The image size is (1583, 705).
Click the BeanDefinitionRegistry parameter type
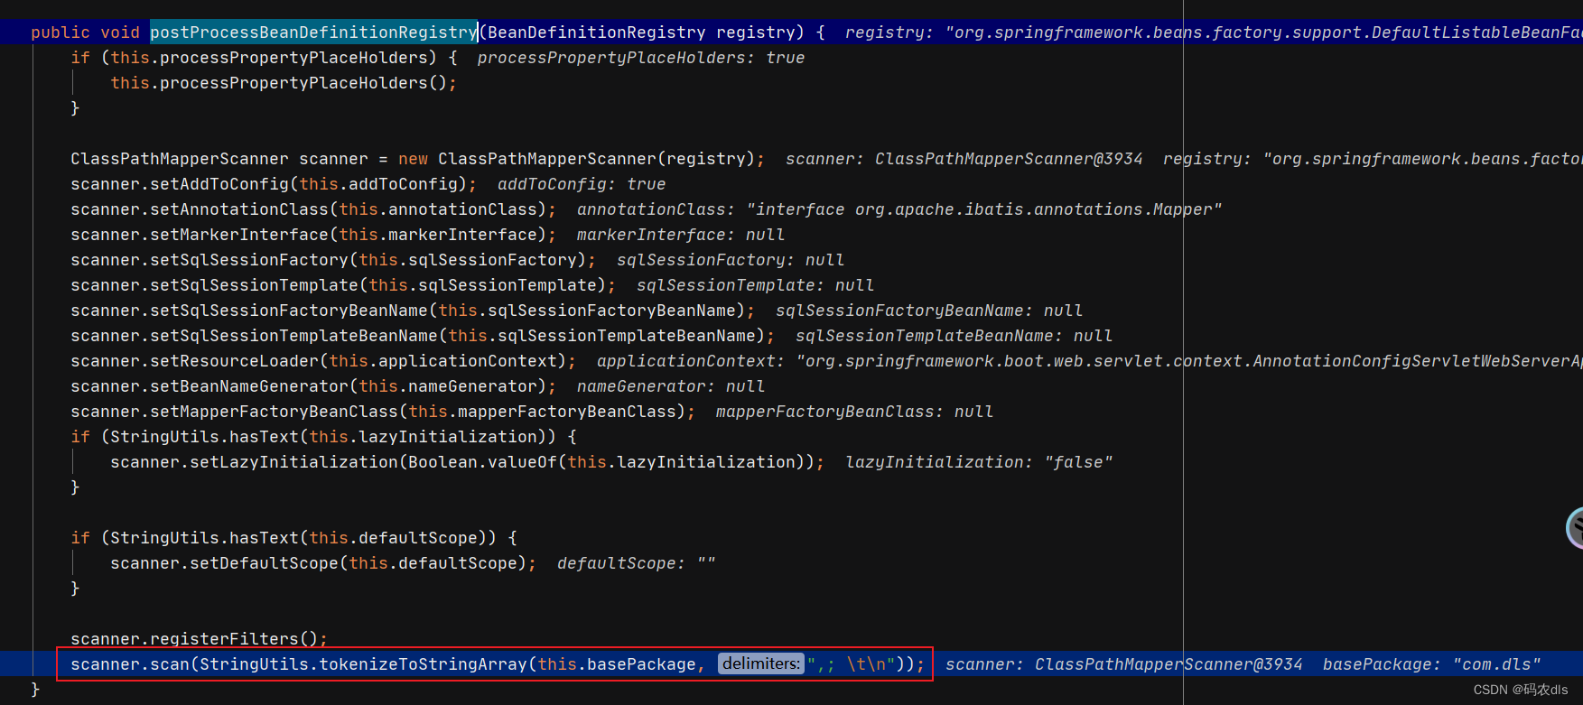click(597, 32)
